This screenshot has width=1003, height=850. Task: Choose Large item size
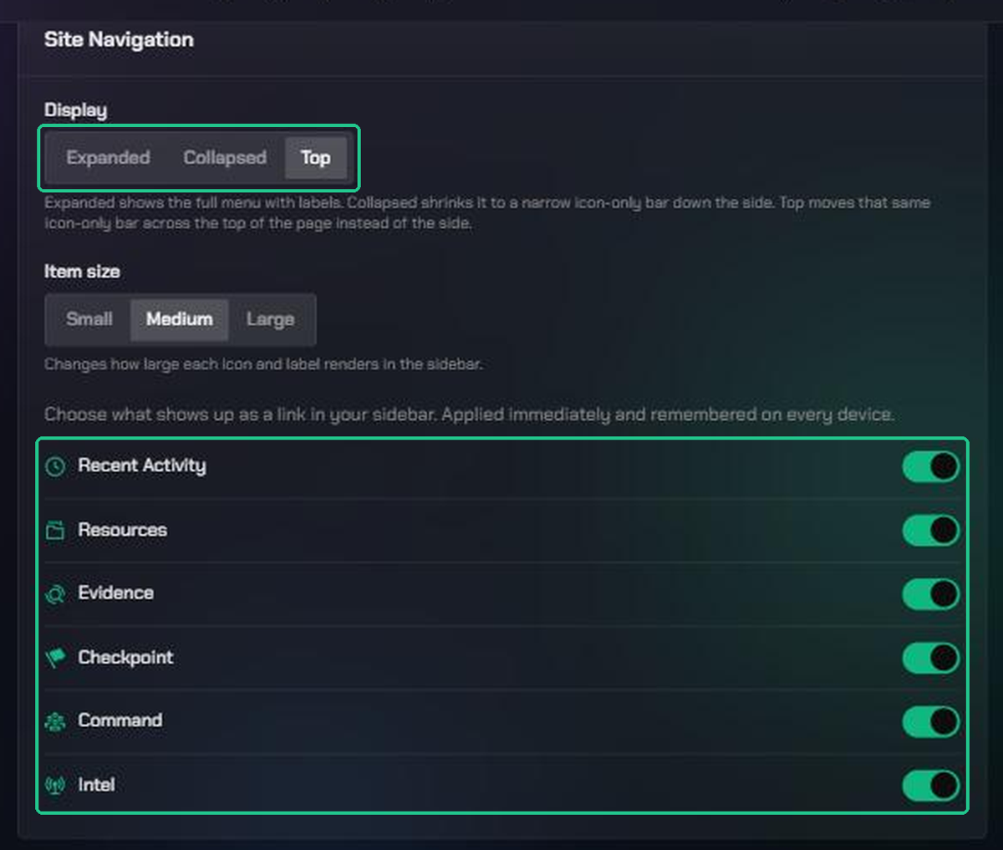[270, 319]
